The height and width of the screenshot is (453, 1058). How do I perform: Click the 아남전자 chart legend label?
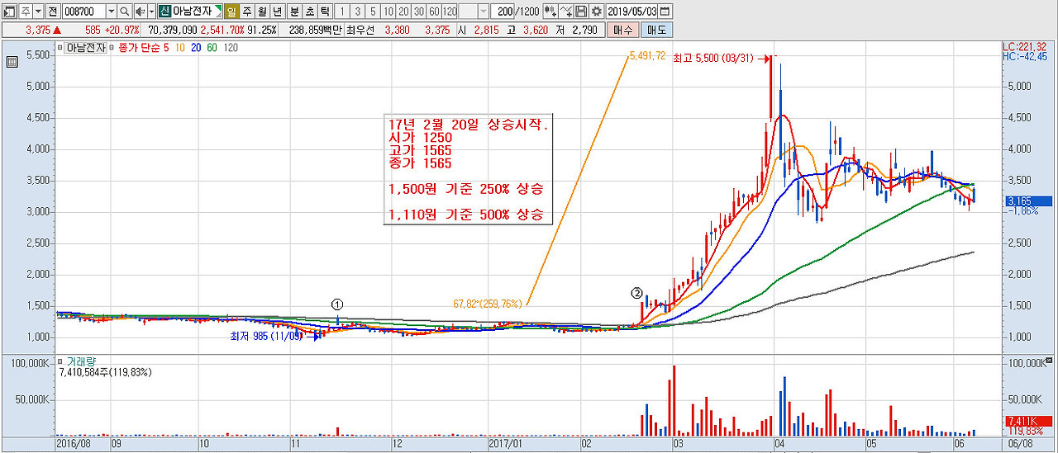point(86,48)
